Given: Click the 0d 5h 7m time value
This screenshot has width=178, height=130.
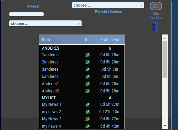Looking at the screenshot, I should (x=110, y=69).
